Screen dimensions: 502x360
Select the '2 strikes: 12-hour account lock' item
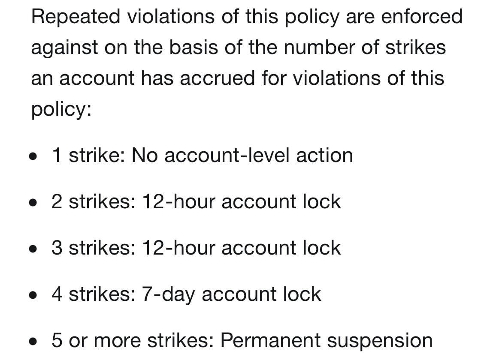point(196,202)
